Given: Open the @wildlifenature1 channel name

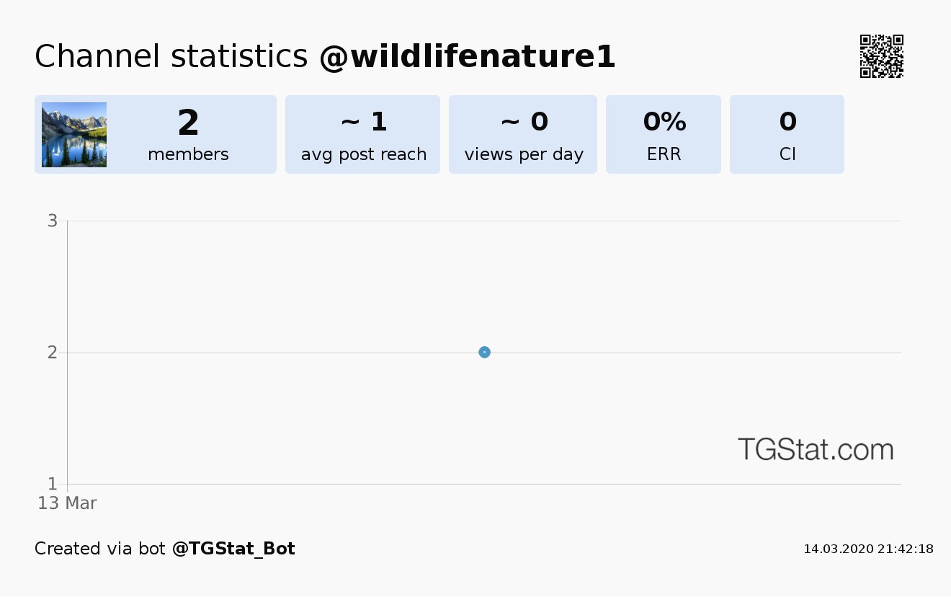Looking at the screenshot, I should [468, 57].
